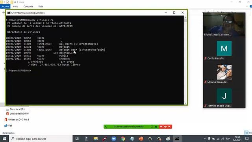Click the ESP language indicator

click(x=228, y=138)
